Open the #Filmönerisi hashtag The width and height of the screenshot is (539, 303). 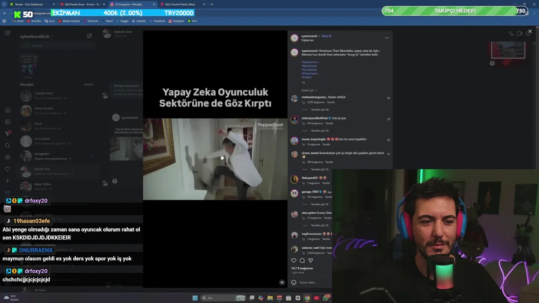310,74
